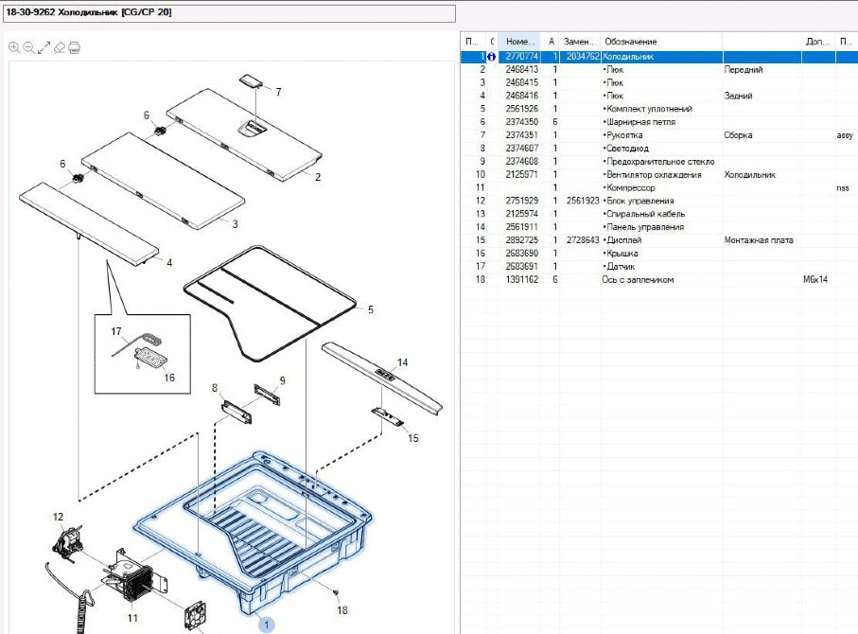858x634 pixels.
Task: Click part number 2892725 for Дисплей
Action: 521,240
